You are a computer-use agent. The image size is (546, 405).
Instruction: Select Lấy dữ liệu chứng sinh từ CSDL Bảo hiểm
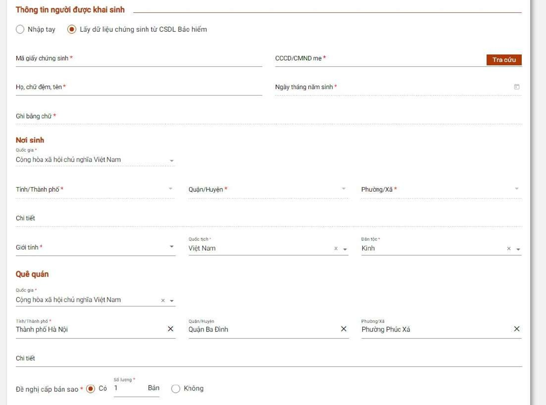(x=72, y=29)
